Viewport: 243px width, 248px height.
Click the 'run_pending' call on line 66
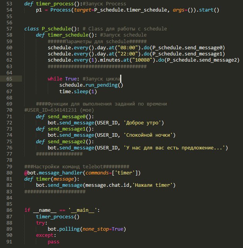(x=101, y=85)
